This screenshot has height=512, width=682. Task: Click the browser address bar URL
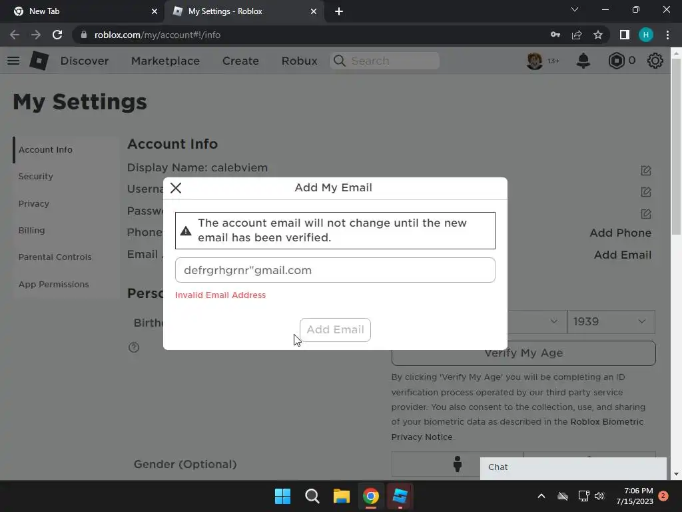(157, 35)
